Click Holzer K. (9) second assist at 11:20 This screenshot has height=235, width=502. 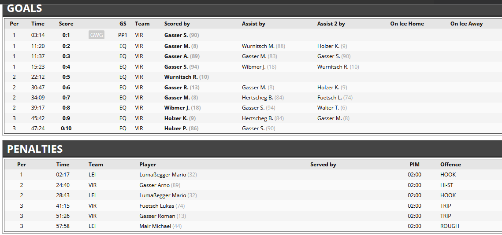(x=332, y=46)
